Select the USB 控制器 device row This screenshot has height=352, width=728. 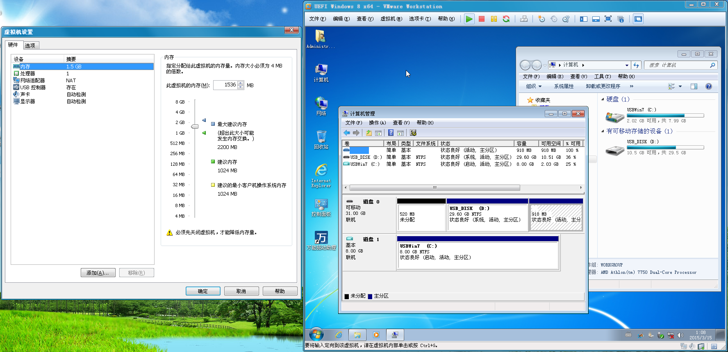[x=83, y=88]
